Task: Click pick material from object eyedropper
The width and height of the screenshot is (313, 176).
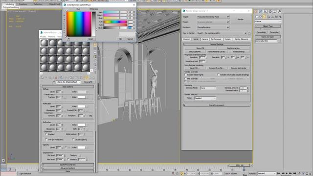Action: tap(54, 82)
